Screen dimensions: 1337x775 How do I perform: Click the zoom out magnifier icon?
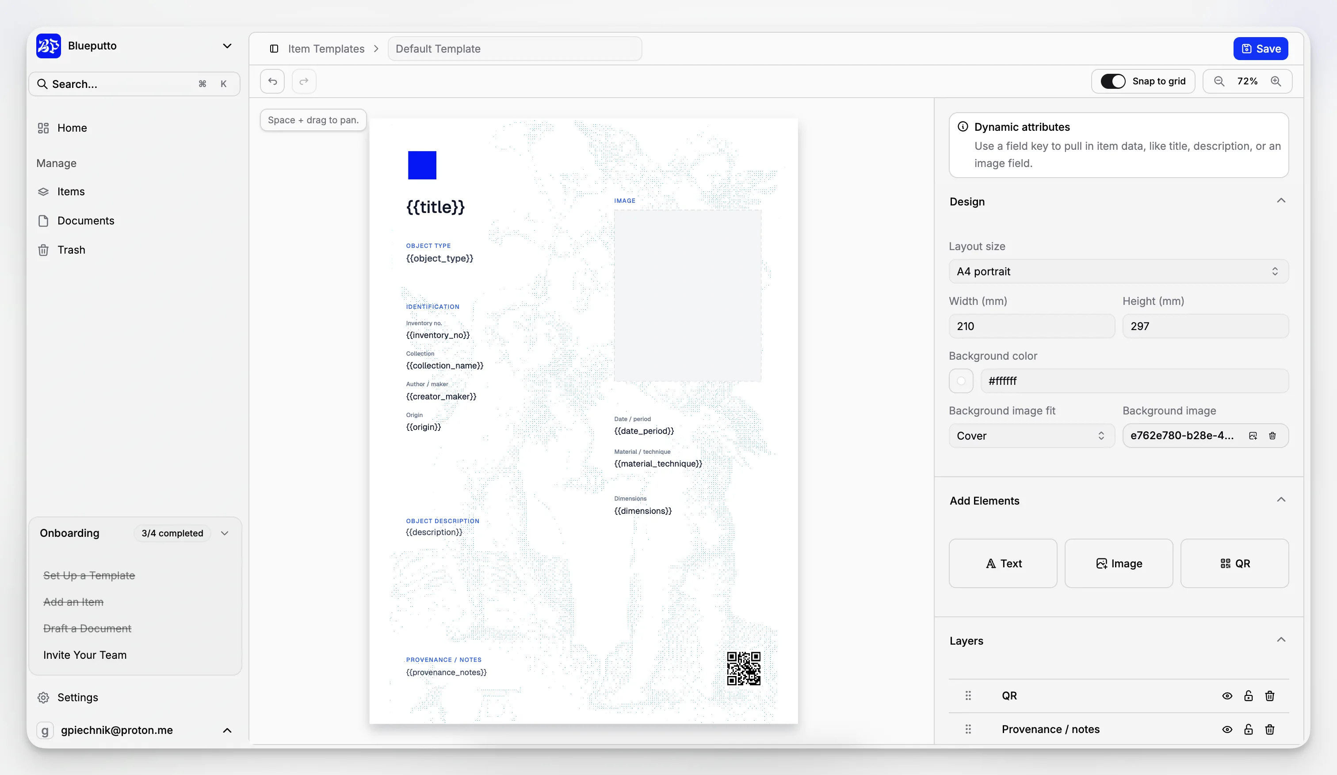tap(1219, 81)
